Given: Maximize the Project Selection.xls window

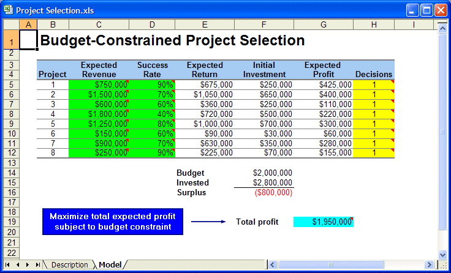Looking at the screenshot, I should point(426,10).
